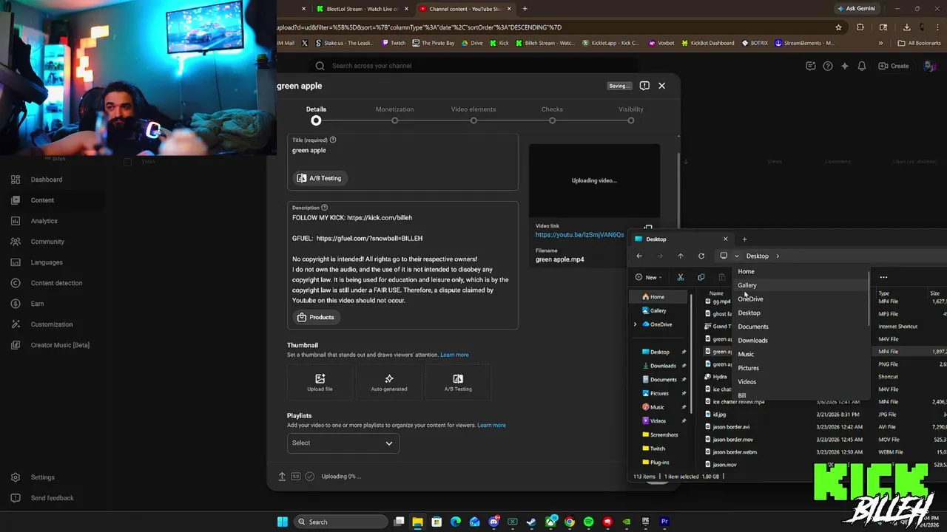Open the File Explorer more options ellipsis

(883, 277)
